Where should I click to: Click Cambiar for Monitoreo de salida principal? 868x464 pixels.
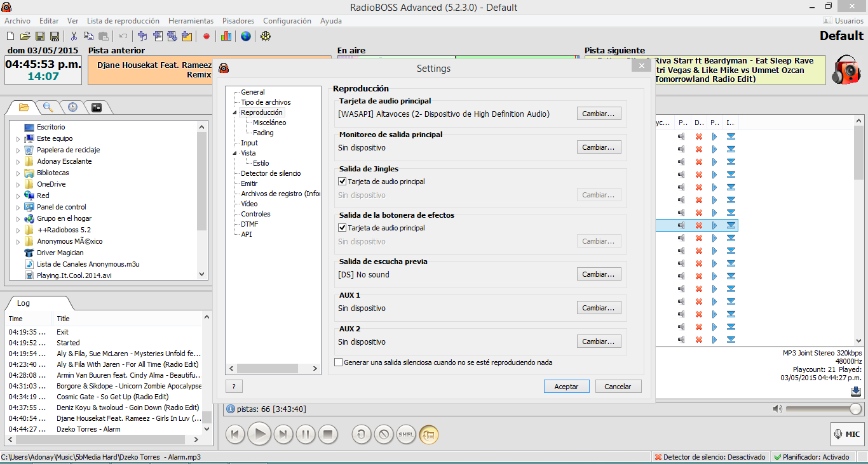tap(599, 147)
